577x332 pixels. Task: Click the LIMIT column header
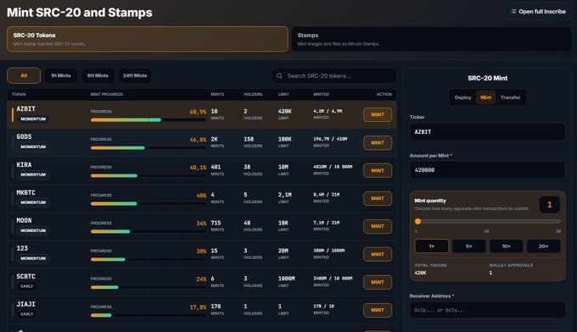pos(283,94)
